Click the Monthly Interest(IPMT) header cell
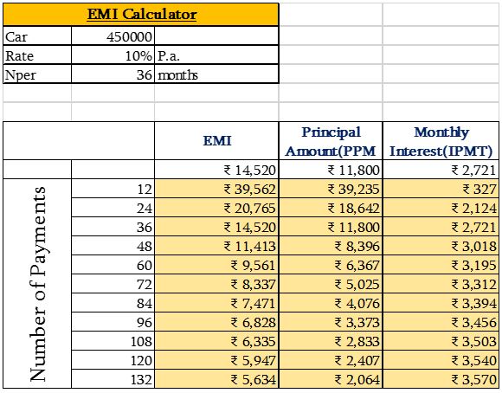The image size is (502, 393). 441,140
